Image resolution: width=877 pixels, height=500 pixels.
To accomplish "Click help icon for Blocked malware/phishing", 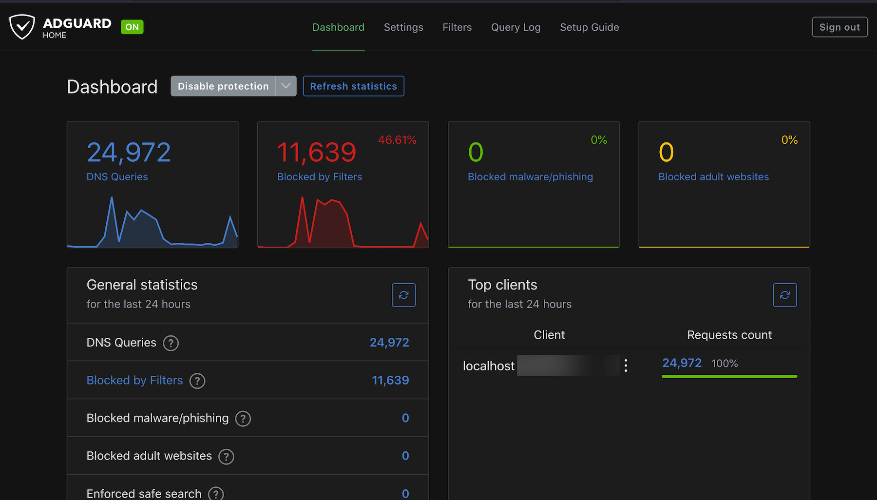I will (x=243, y=419).
